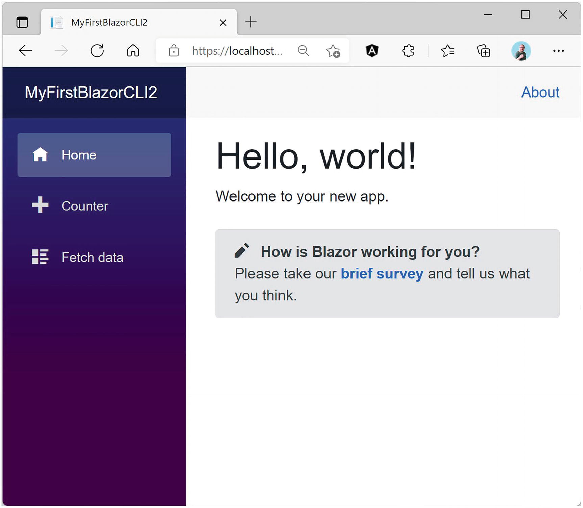The height and width of the screenshot is (508, 583).
Task: Open the Fetch data page
Action: coord(92,258)
